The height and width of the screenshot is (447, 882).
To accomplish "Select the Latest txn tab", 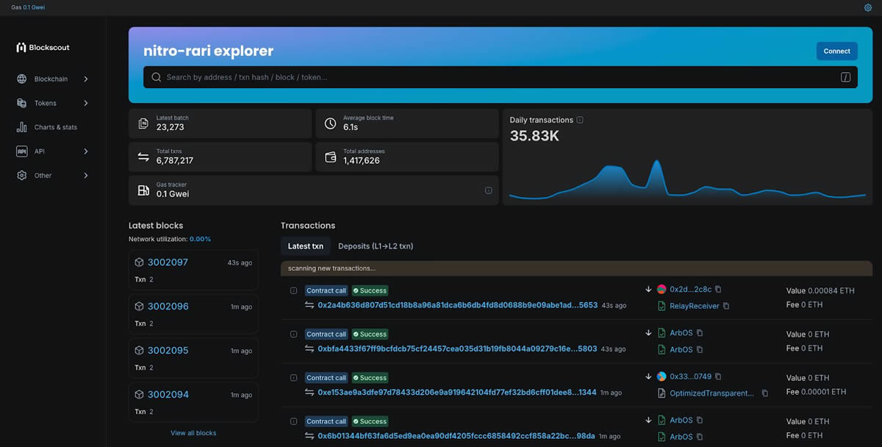I will point(304,246).
